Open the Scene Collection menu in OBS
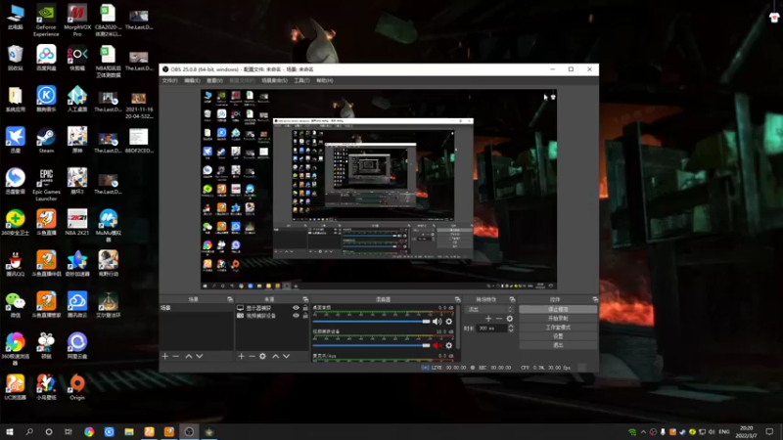 pyautogui.click(x=274, y=80)
